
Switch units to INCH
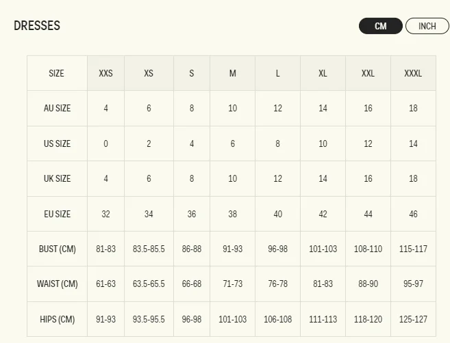[427, 26]
